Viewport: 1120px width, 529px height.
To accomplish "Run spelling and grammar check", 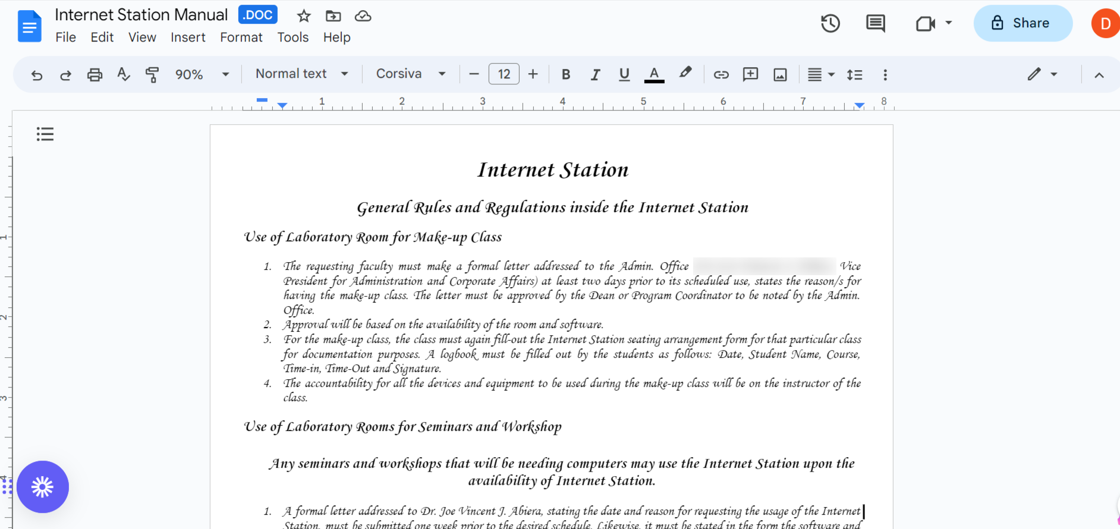I will (x=124, y=74).
